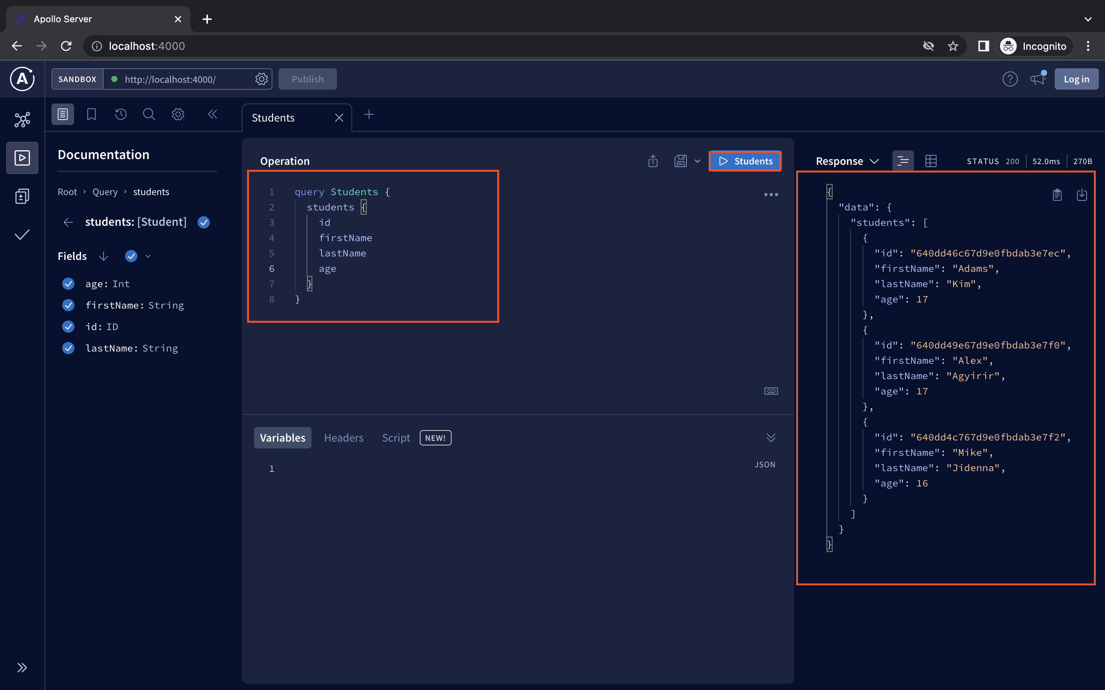
Task: Open the help question mark icon
Action: (1009, 79)
